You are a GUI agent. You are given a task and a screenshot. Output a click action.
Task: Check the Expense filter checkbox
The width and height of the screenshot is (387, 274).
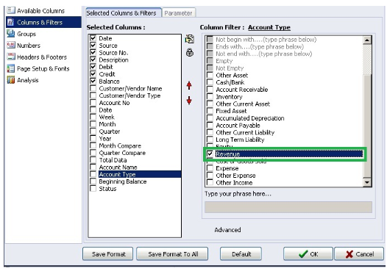pyautogui.click(x=210, y=168)
